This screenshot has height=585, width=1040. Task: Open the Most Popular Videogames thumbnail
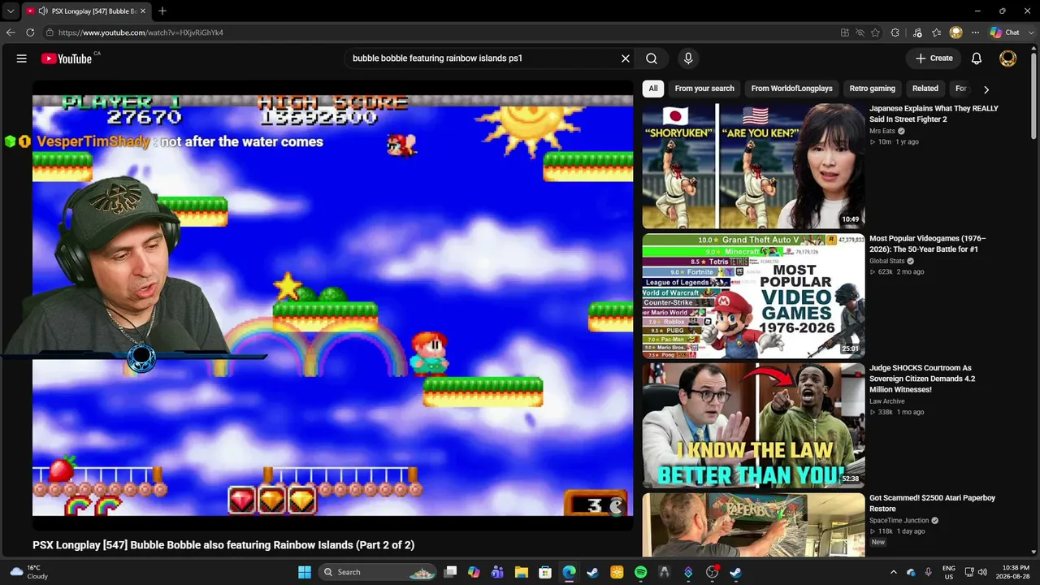[753, 296]
